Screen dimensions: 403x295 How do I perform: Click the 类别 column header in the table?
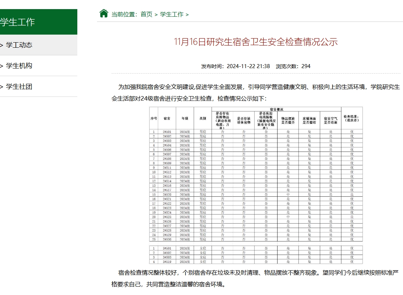coord(202,118)
